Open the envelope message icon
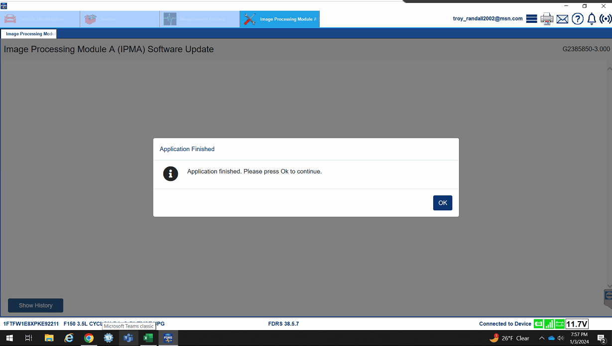Image resolution: width=612 pixels, height=346 pixels. (x=562, y=19)
